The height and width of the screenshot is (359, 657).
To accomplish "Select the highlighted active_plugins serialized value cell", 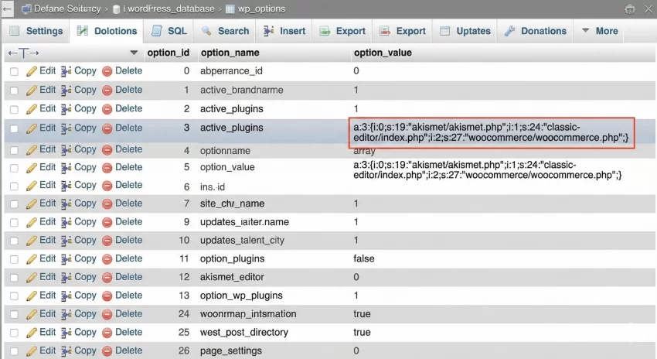I will coord(491,132).
